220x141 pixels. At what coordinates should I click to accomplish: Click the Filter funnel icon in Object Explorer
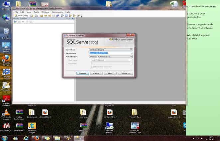(x=27, y=22)
